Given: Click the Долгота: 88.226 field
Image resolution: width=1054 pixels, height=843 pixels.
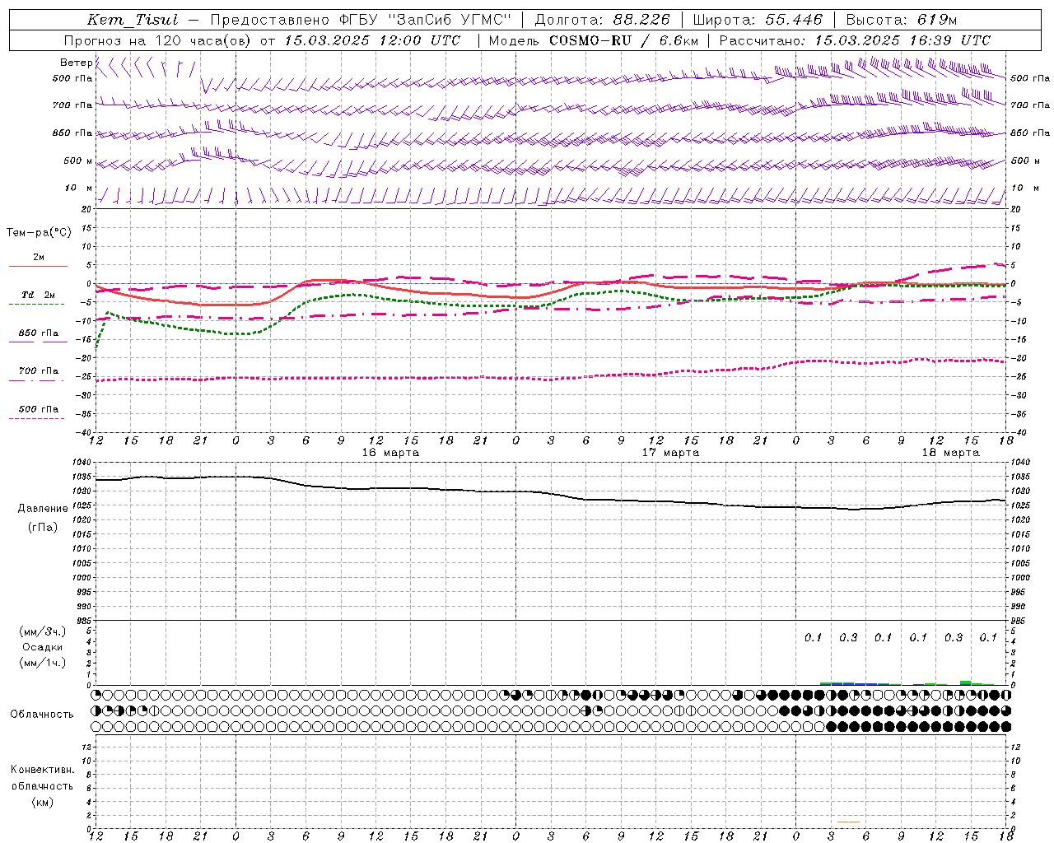Looking at the screenshot, I should tap(602, 20).
